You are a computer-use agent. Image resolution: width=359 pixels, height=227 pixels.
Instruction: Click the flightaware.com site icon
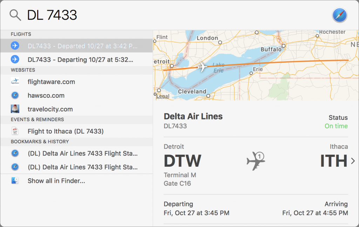pyautogui.click(x=15, y=82)
